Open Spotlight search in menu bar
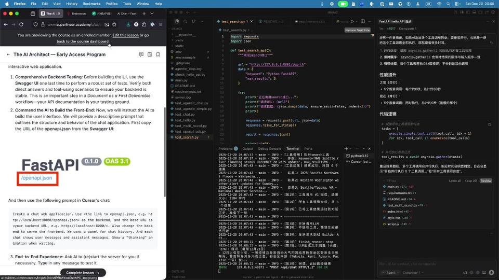 [448, 4]
